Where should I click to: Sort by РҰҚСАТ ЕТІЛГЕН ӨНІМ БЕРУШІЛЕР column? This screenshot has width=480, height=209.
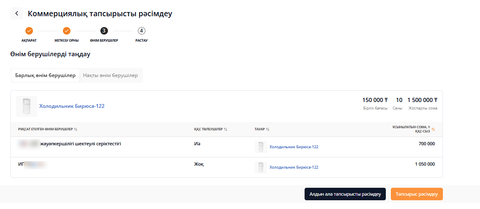[x=76, y=129]
